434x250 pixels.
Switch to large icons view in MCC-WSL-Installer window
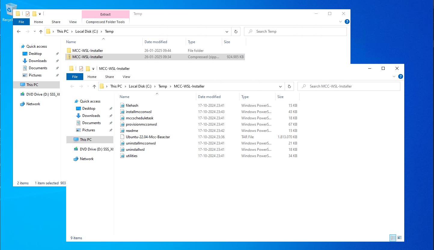pyautogui.click(x=399, y=238)
